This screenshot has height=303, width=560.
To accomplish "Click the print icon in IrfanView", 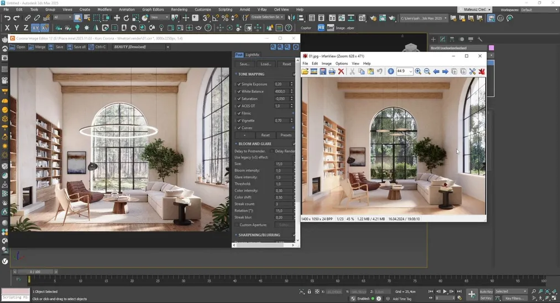I will pos(332,71).
